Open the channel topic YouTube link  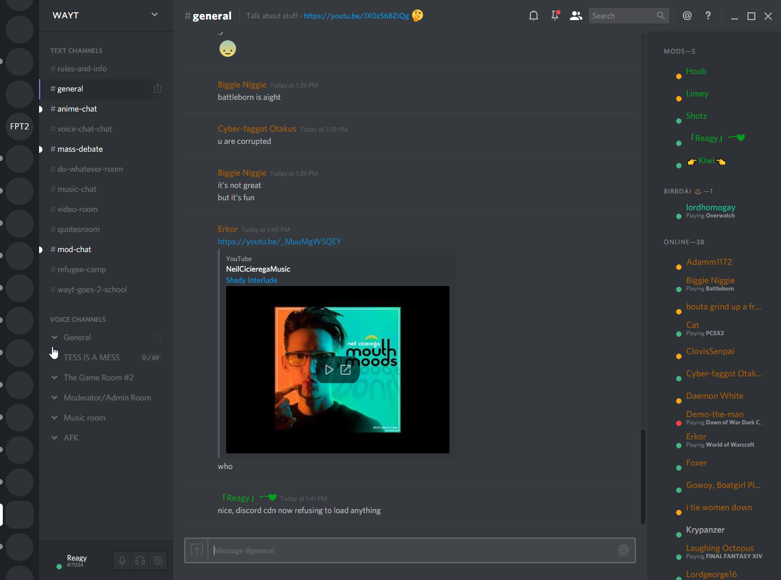click(x=356, y=16)
